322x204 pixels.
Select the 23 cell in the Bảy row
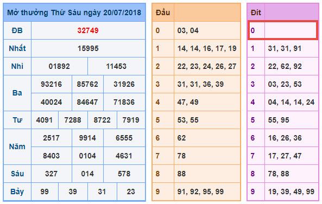(131, 192)
